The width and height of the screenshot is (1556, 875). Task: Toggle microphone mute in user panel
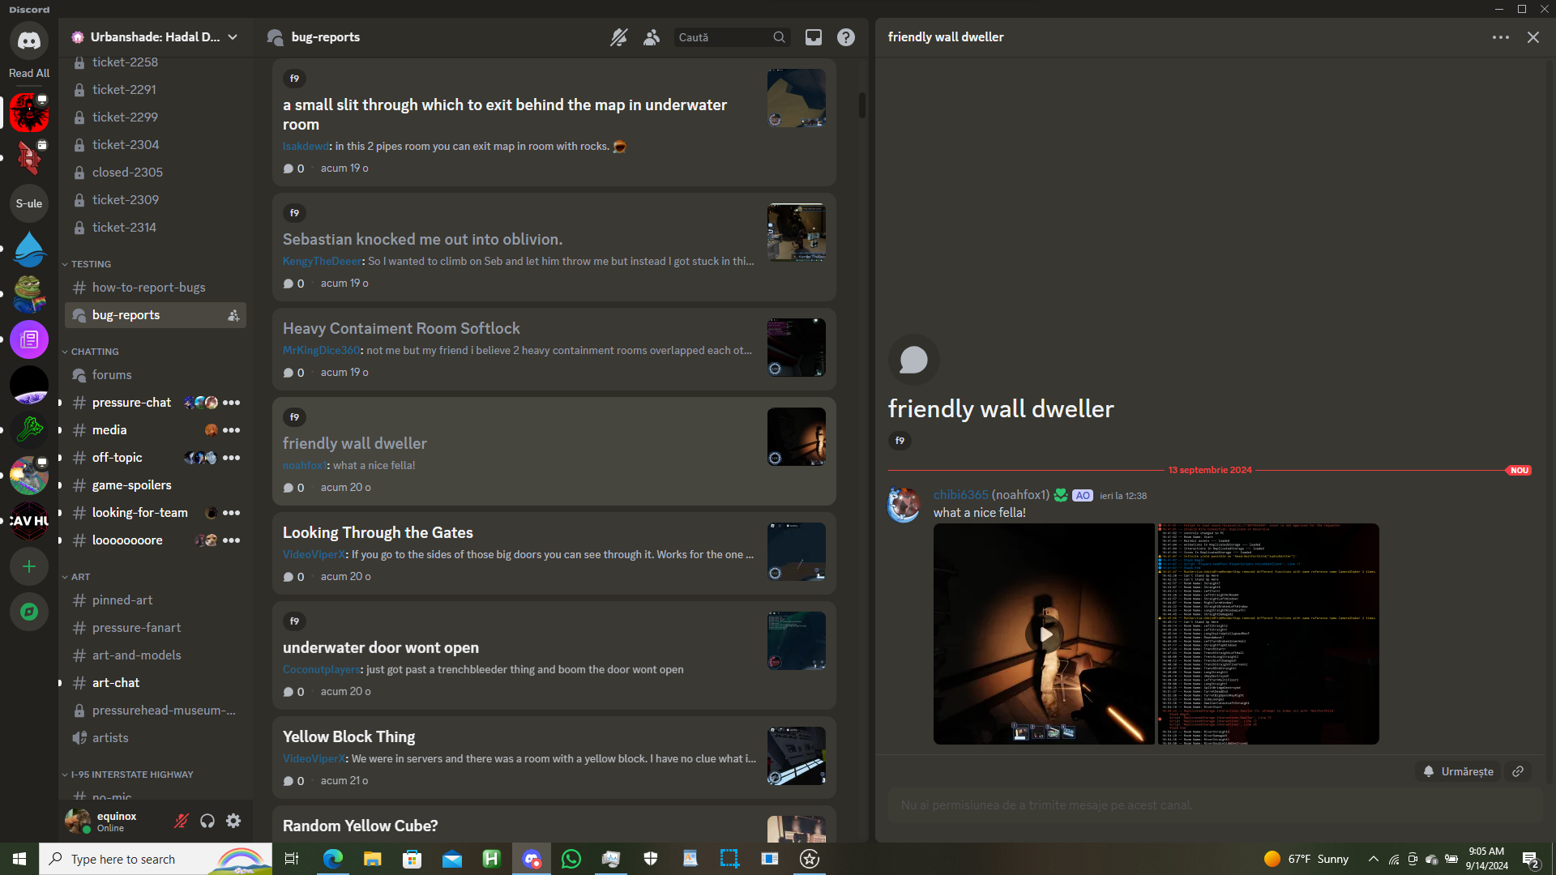(182, 821)
